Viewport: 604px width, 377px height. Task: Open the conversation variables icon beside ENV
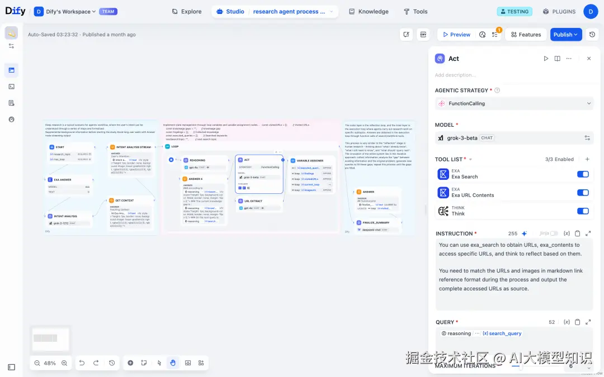pos(407,35)
